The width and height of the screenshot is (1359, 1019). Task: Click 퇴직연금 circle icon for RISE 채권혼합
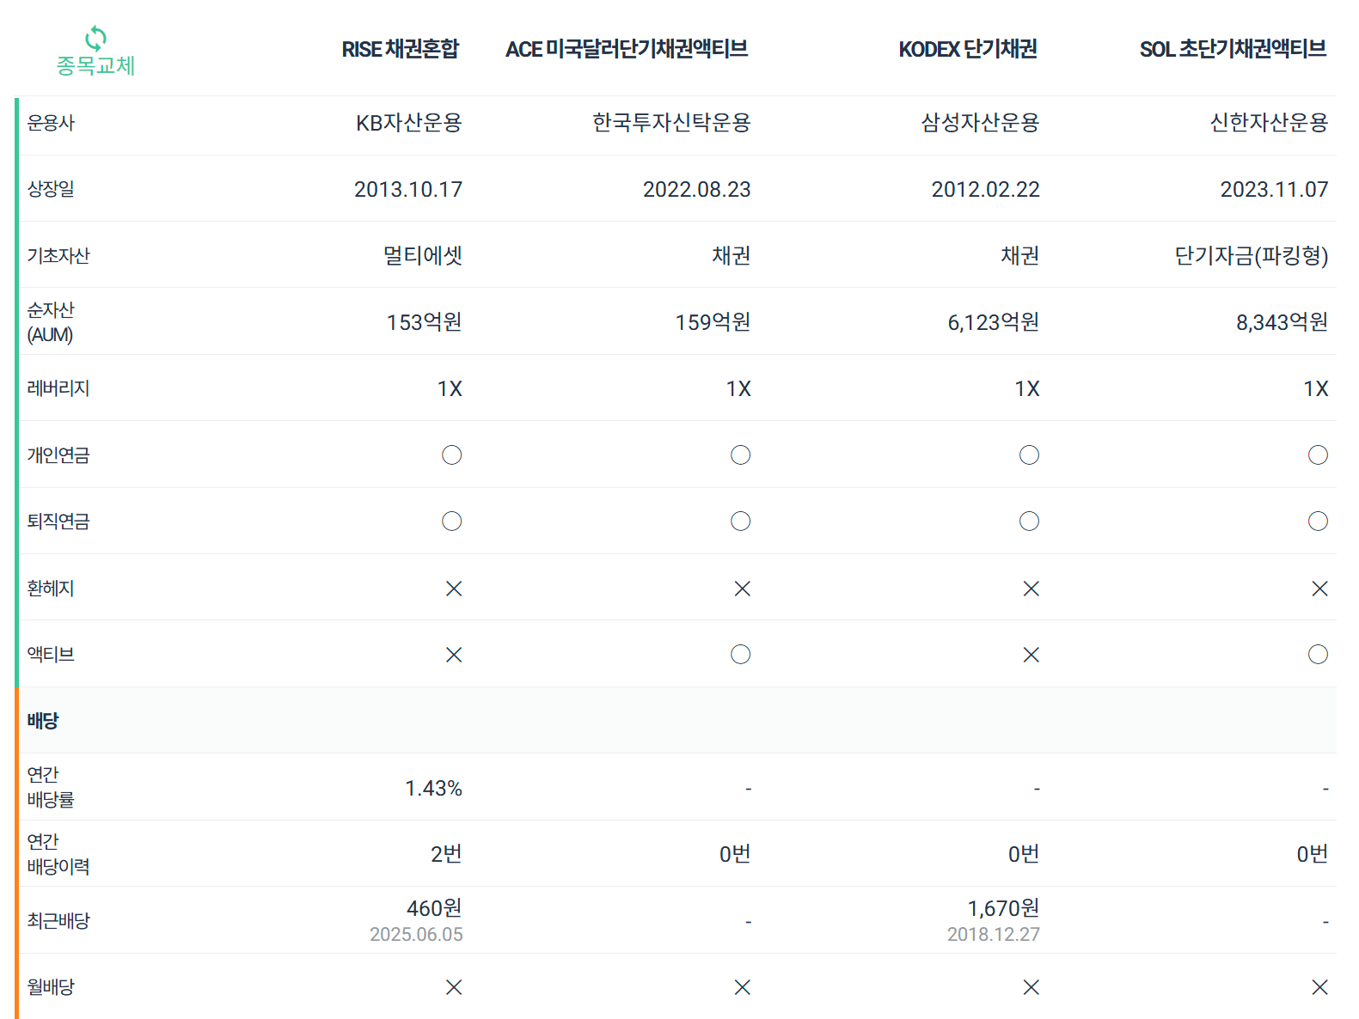pyautogui.click(x=452, y=522)
